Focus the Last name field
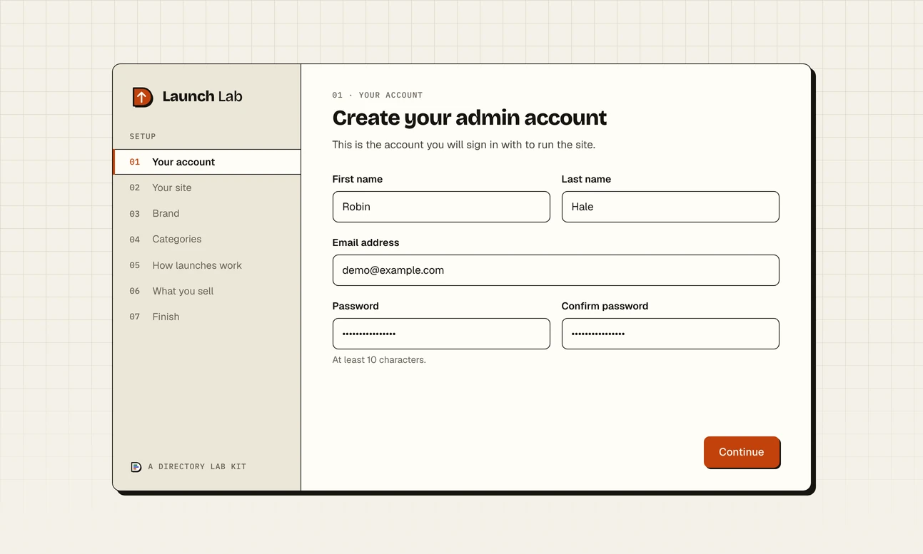 tap(670, 207)
